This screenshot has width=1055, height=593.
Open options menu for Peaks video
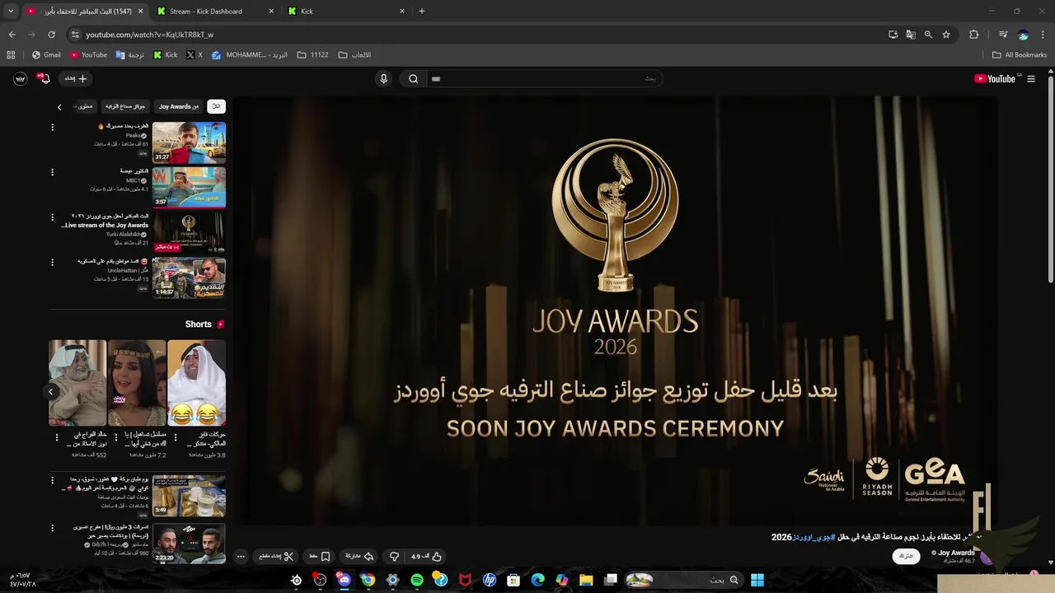point(52,127)
